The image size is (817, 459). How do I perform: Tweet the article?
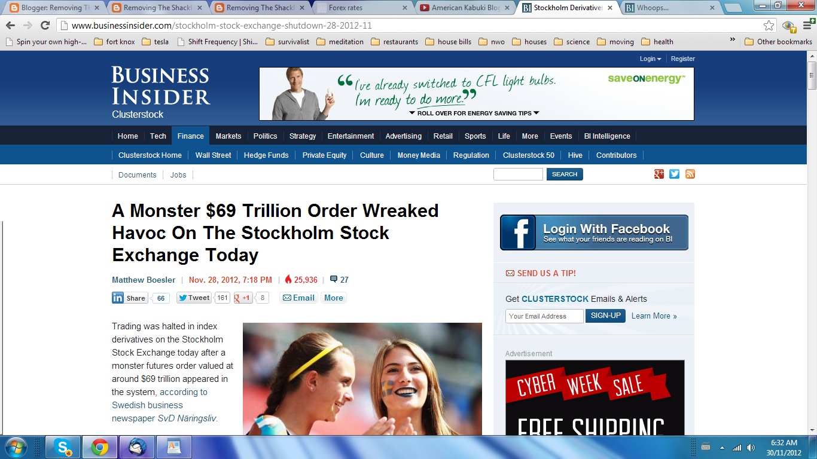click(x=194, y=298)
